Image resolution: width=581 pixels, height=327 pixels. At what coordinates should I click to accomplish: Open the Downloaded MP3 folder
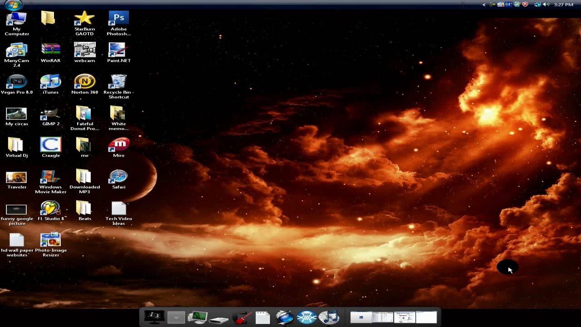84,177
